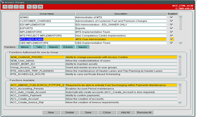Screen dimensions: 197x117
Task: Click the Add All button
Action: 125,112
